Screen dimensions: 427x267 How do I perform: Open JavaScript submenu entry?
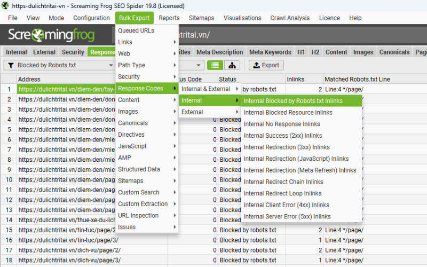147,146
